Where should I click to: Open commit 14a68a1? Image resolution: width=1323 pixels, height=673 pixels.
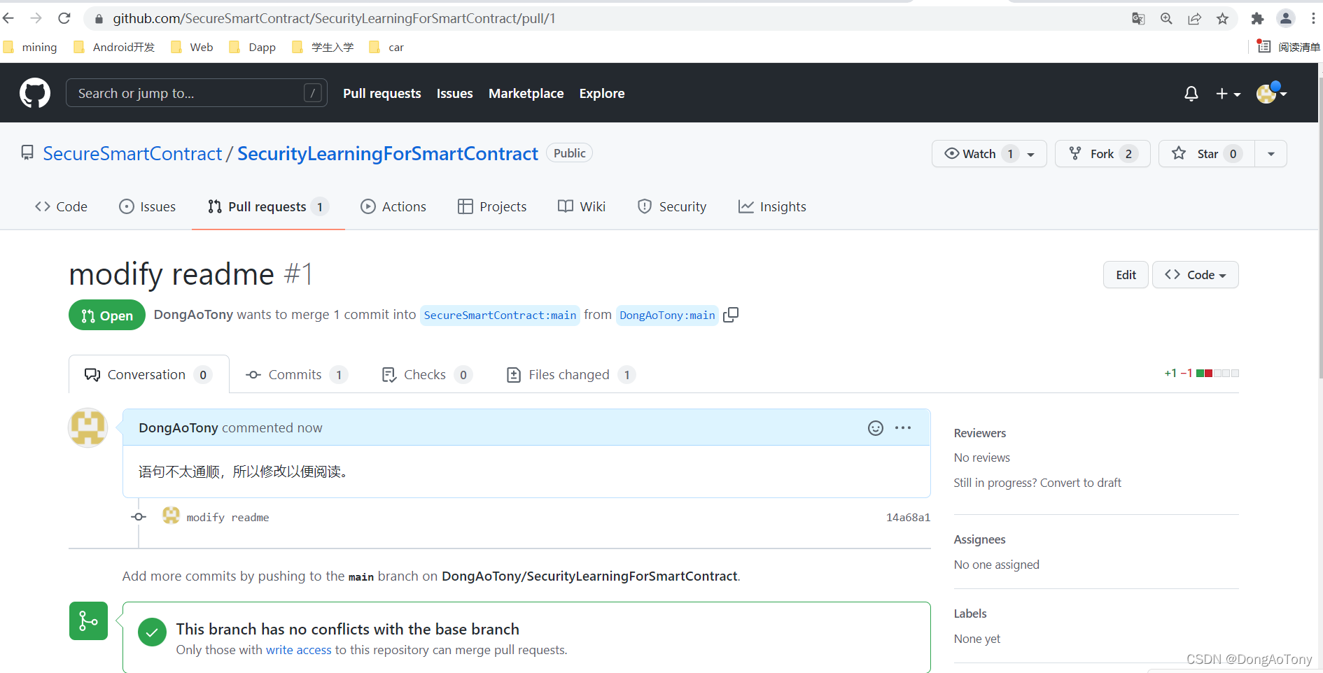click(909, 517)
